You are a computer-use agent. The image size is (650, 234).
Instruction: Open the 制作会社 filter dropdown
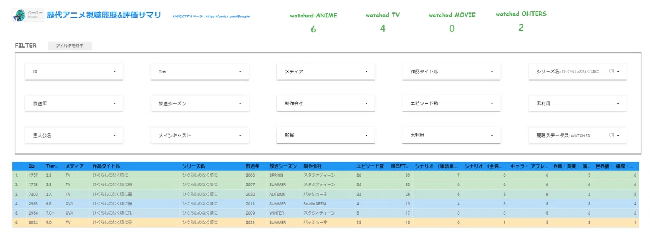tap(326, 103)
